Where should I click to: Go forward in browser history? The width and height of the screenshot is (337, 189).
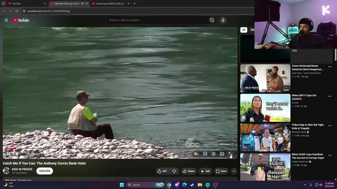click(x=10, y=11)
